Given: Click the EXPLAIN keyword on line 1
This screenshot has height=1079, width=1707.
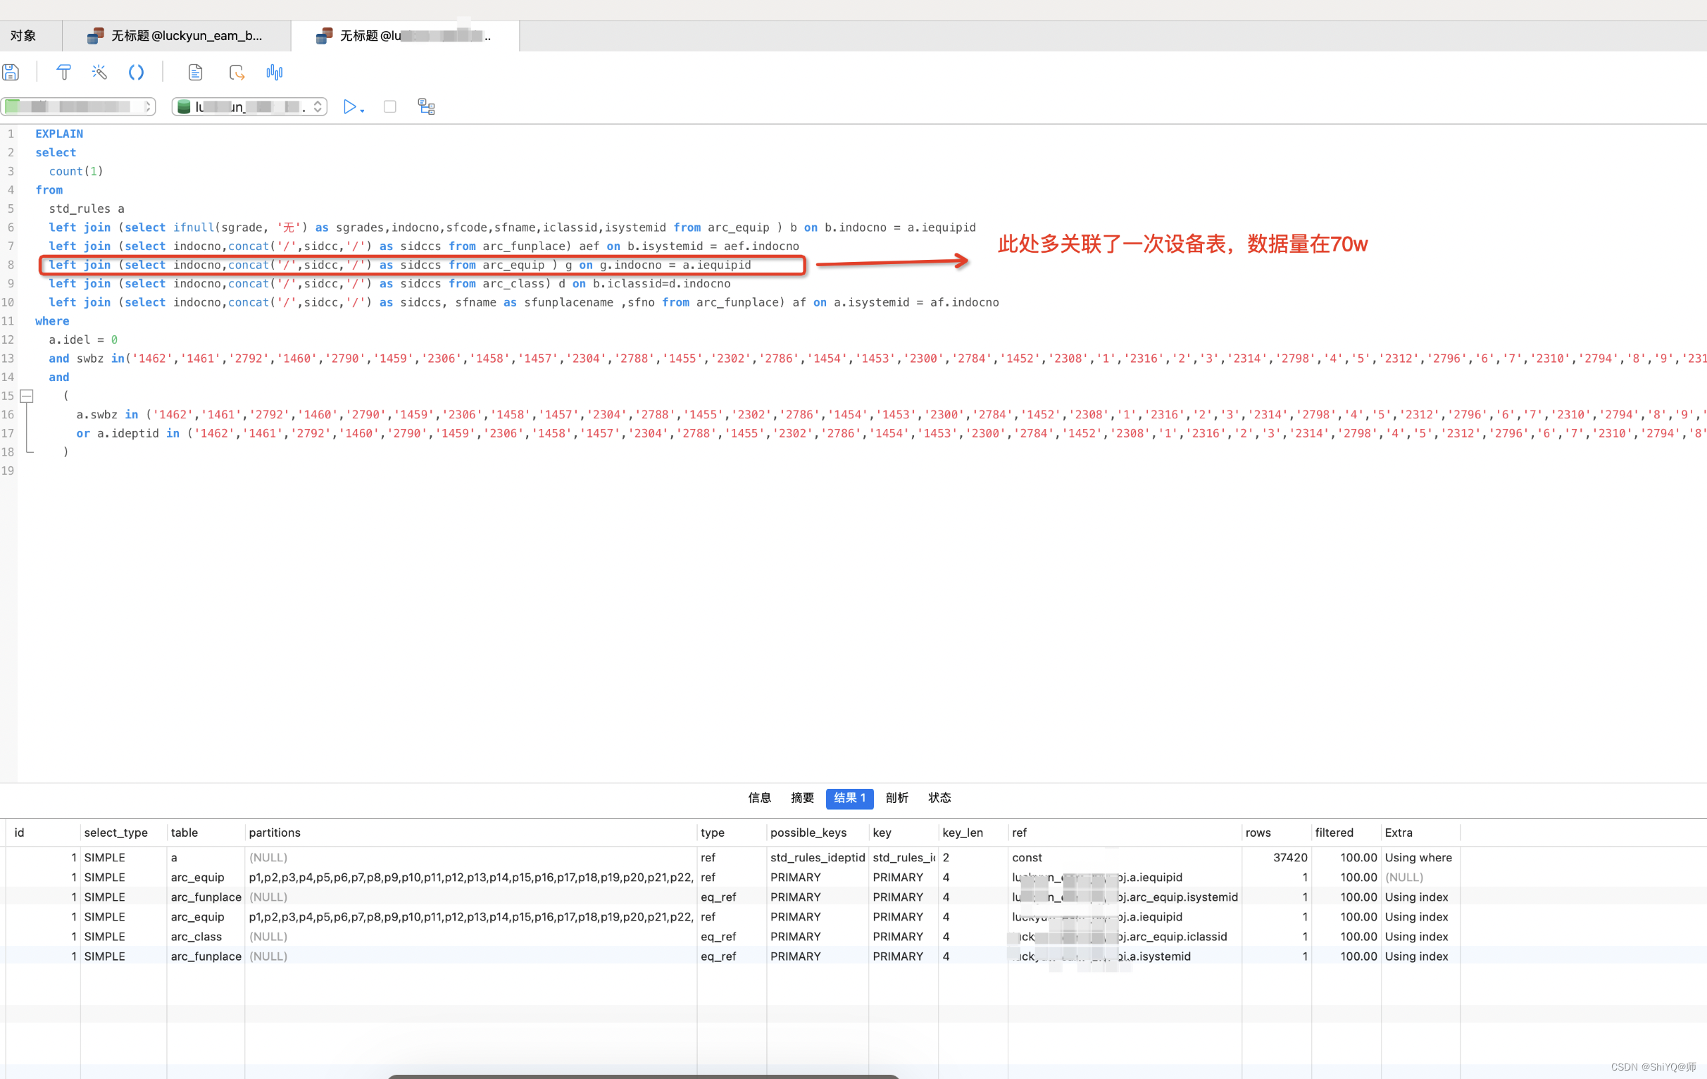Looking at the screenshot, I should tap(59, 133).
